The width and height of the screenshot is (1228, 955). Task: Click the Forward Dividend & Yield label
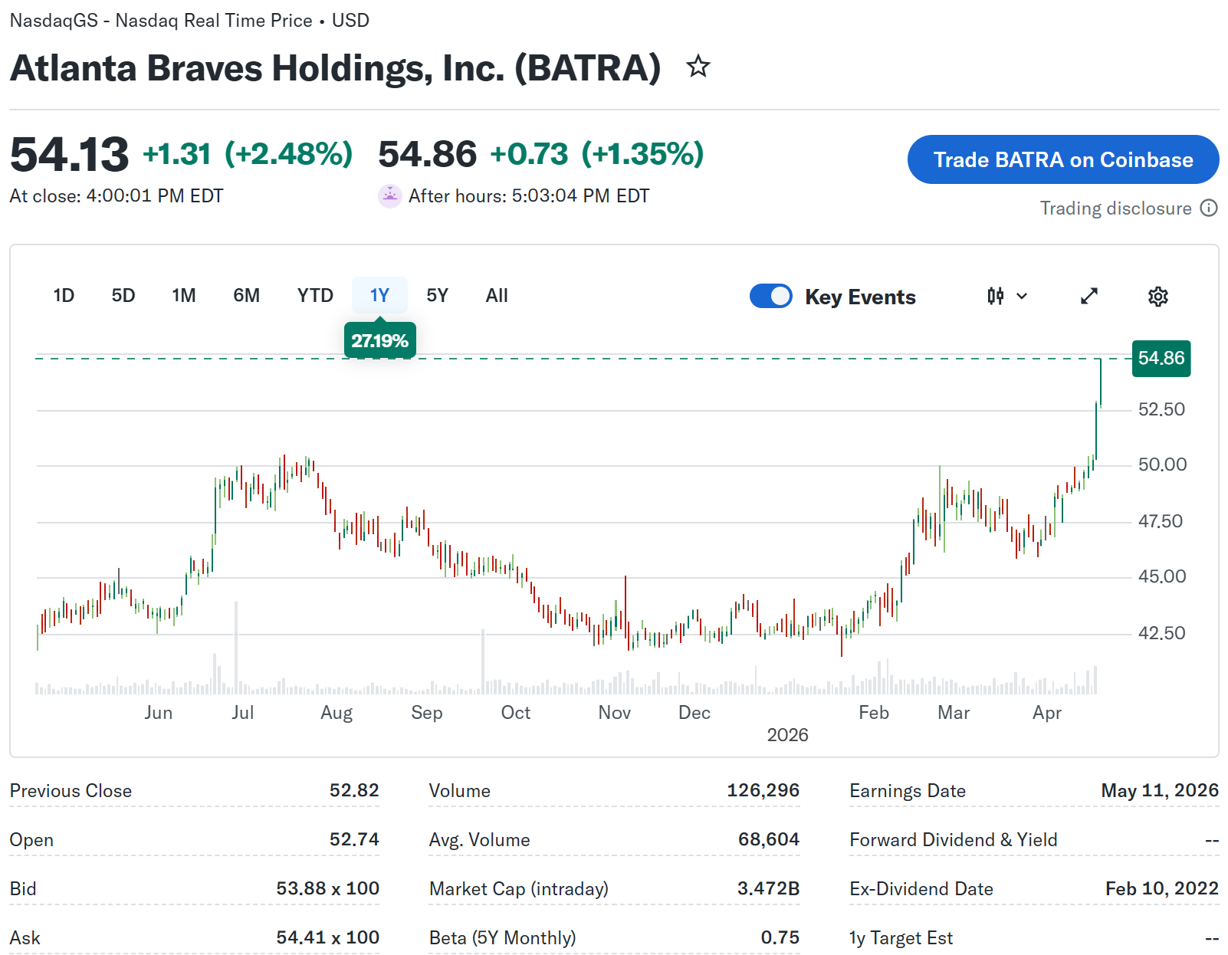[x=954, y=840]
